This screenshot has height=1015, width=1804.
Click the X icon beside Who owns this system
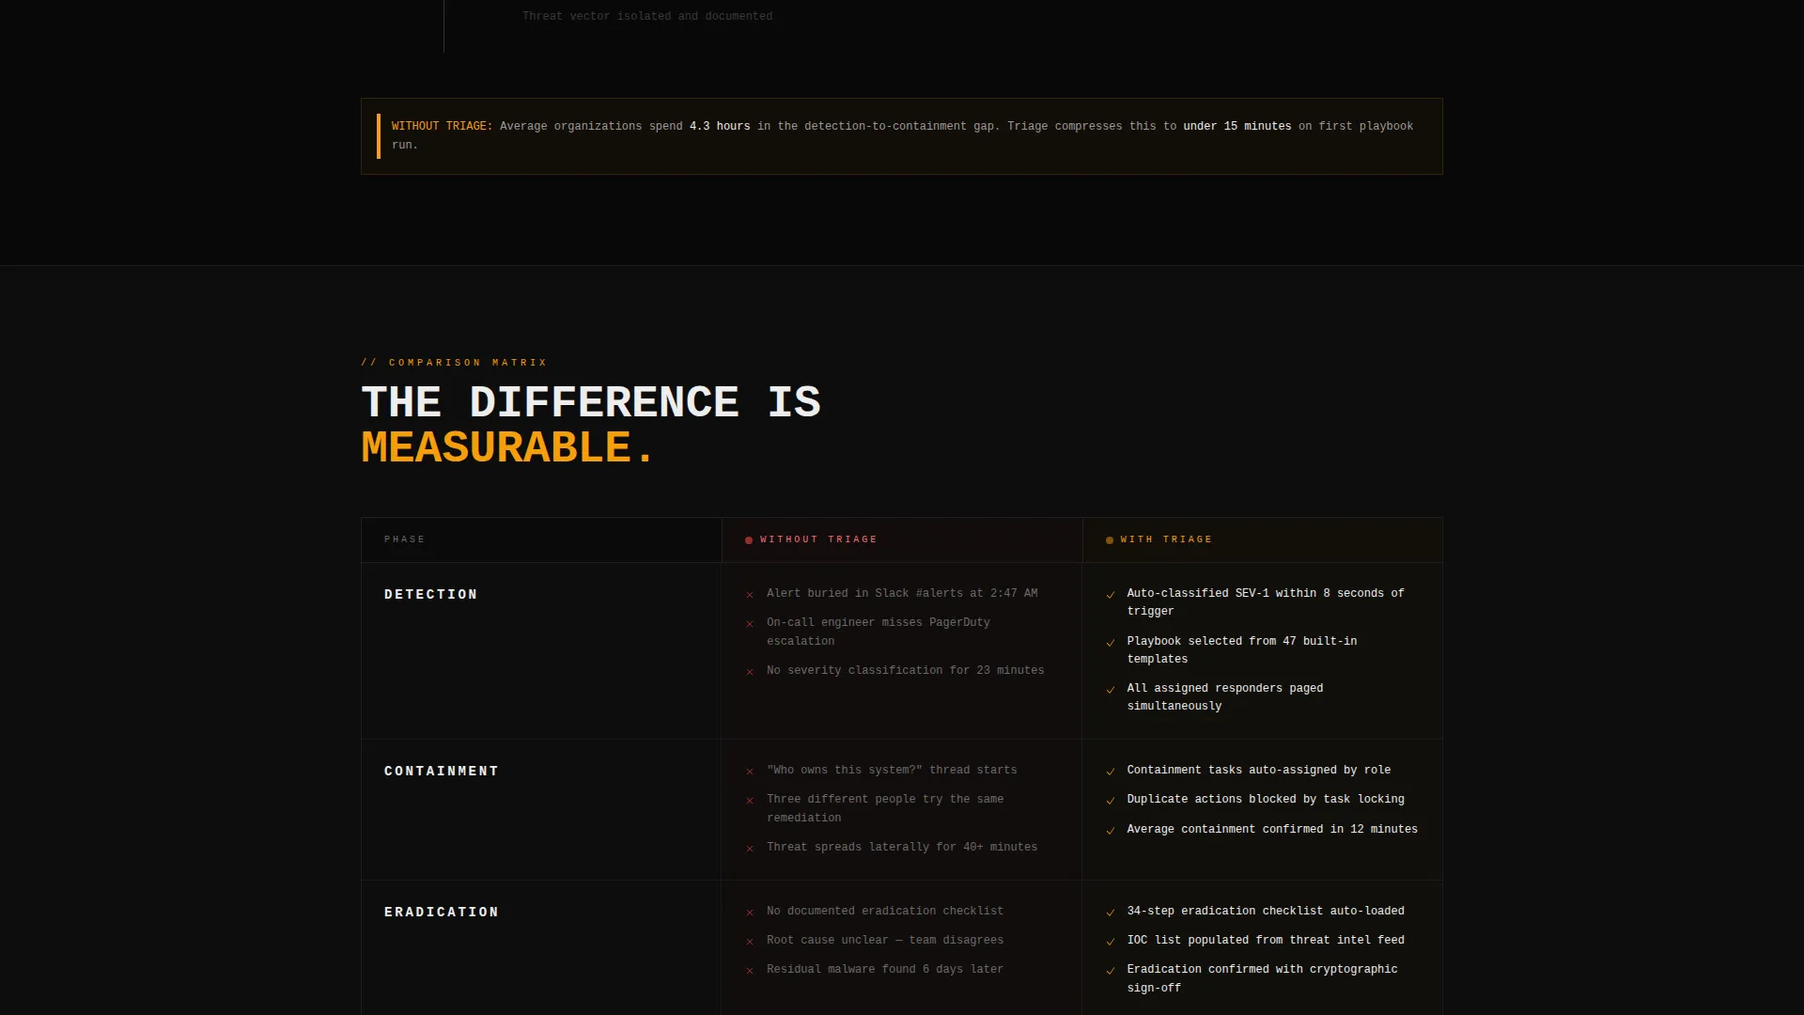click(x=750, y=772)
